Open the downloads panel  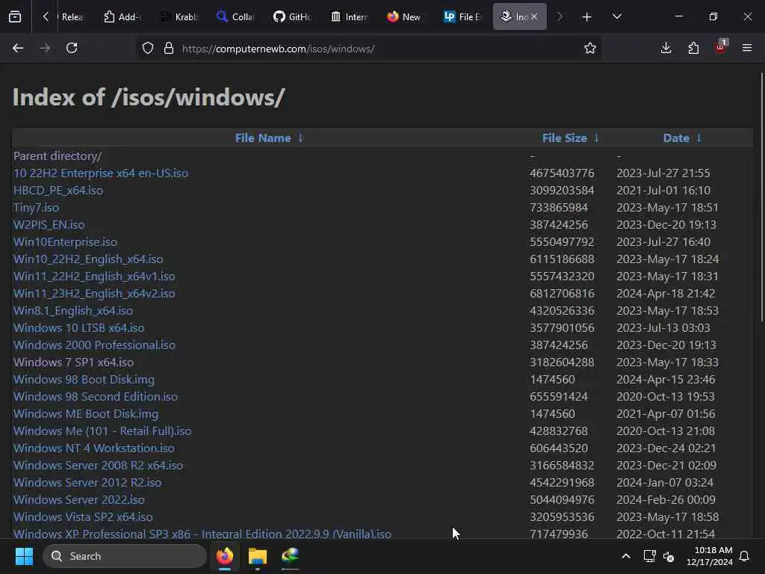coord(666,48)
